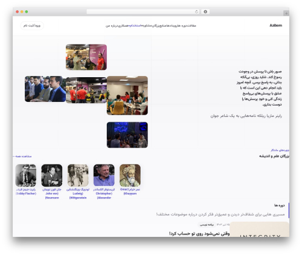Open photo of men in suits seated in a row

[x=45, y=89]
